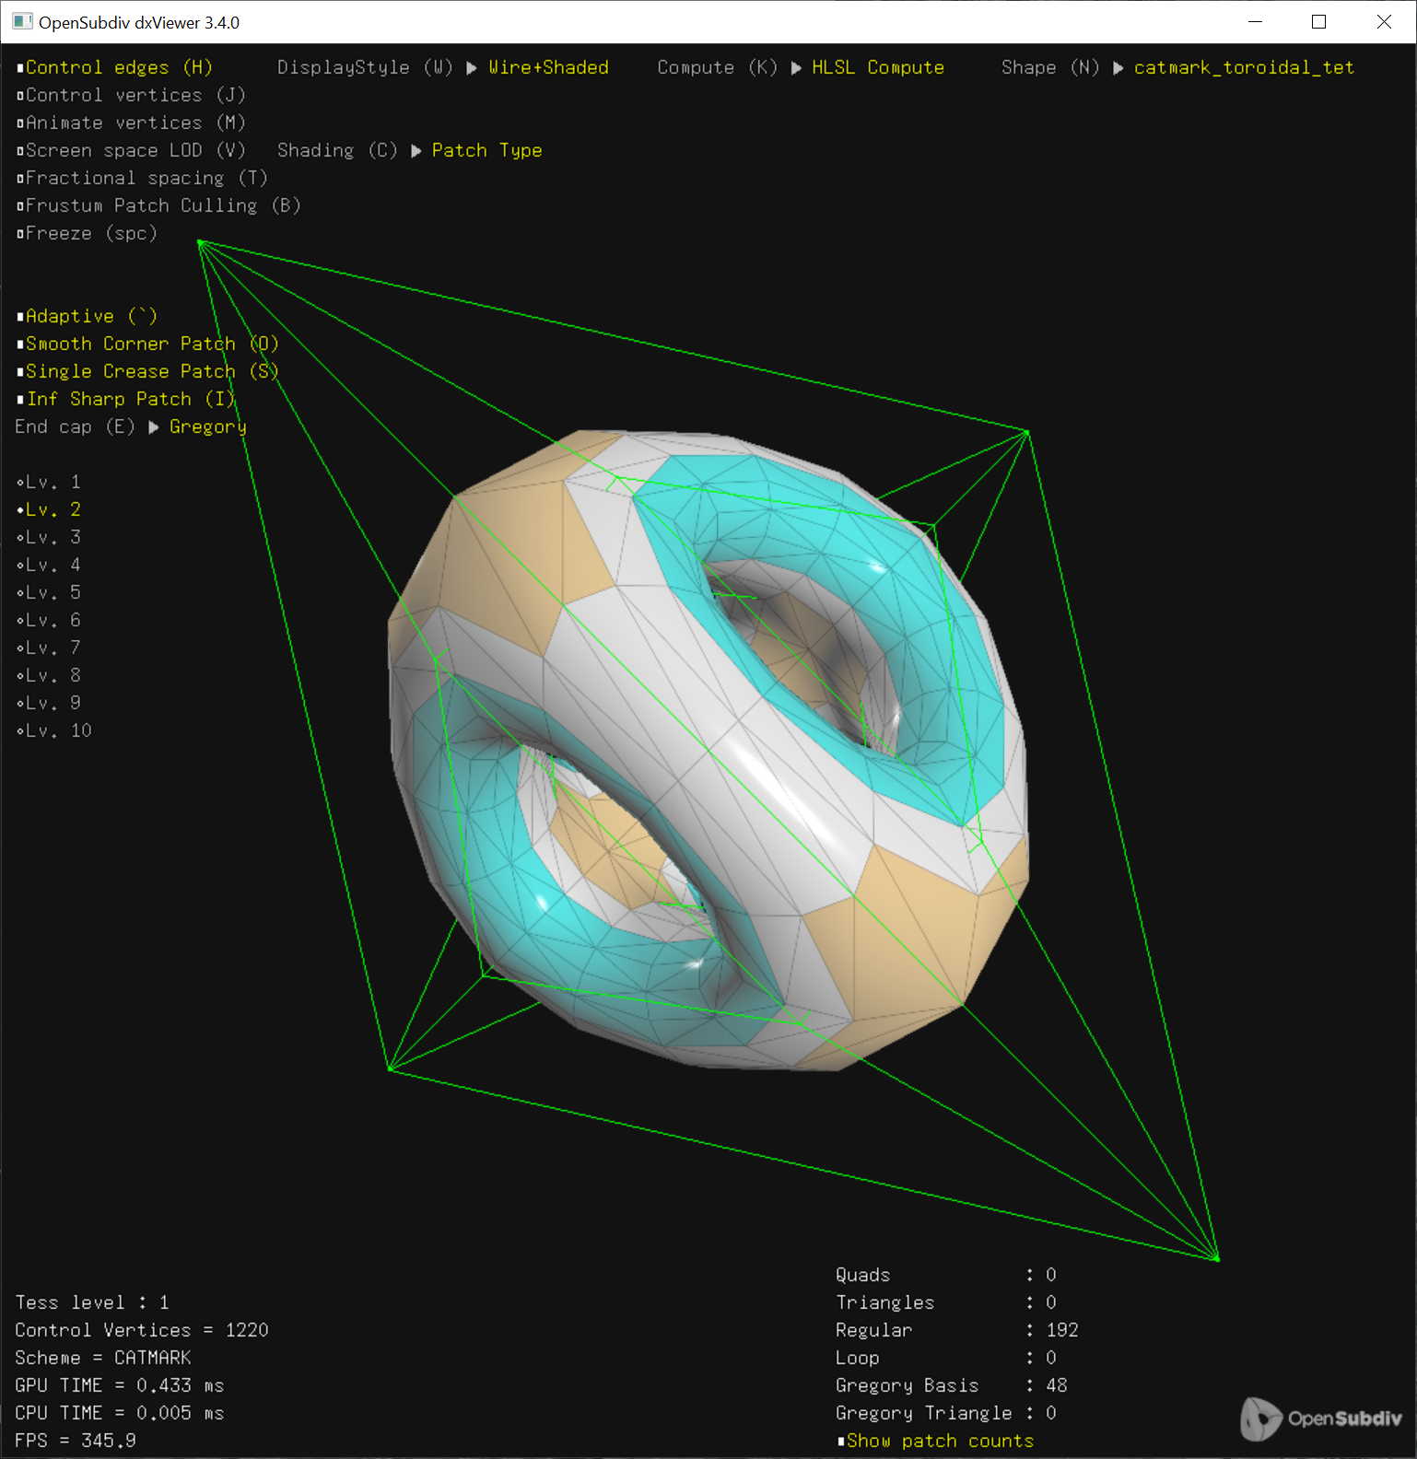Image resolution: width=1417 pixels, height=1459 pixels.
Task: Toggle Frustum Patch Culling (B)
Action: (x=158, y=205)
